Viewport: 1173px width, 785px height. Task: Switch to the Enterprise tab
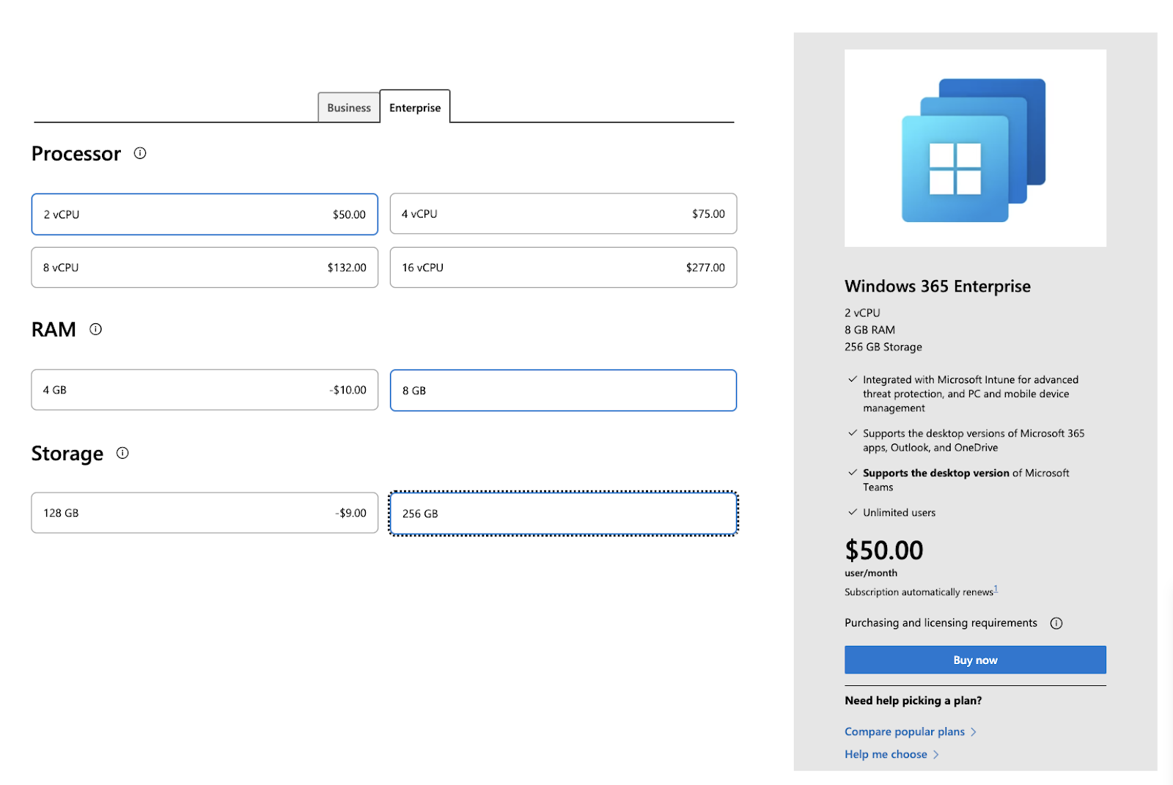point(415,107)
